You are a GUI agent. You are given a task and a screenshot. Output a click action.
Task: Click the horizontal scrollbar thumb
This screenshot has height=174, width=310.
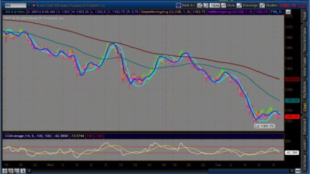(249, 171)
